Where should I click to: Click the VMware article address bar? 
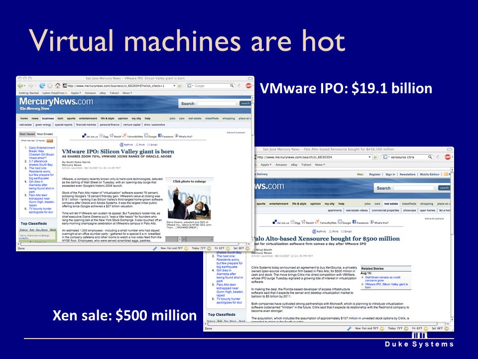click(x=119, y=86)
